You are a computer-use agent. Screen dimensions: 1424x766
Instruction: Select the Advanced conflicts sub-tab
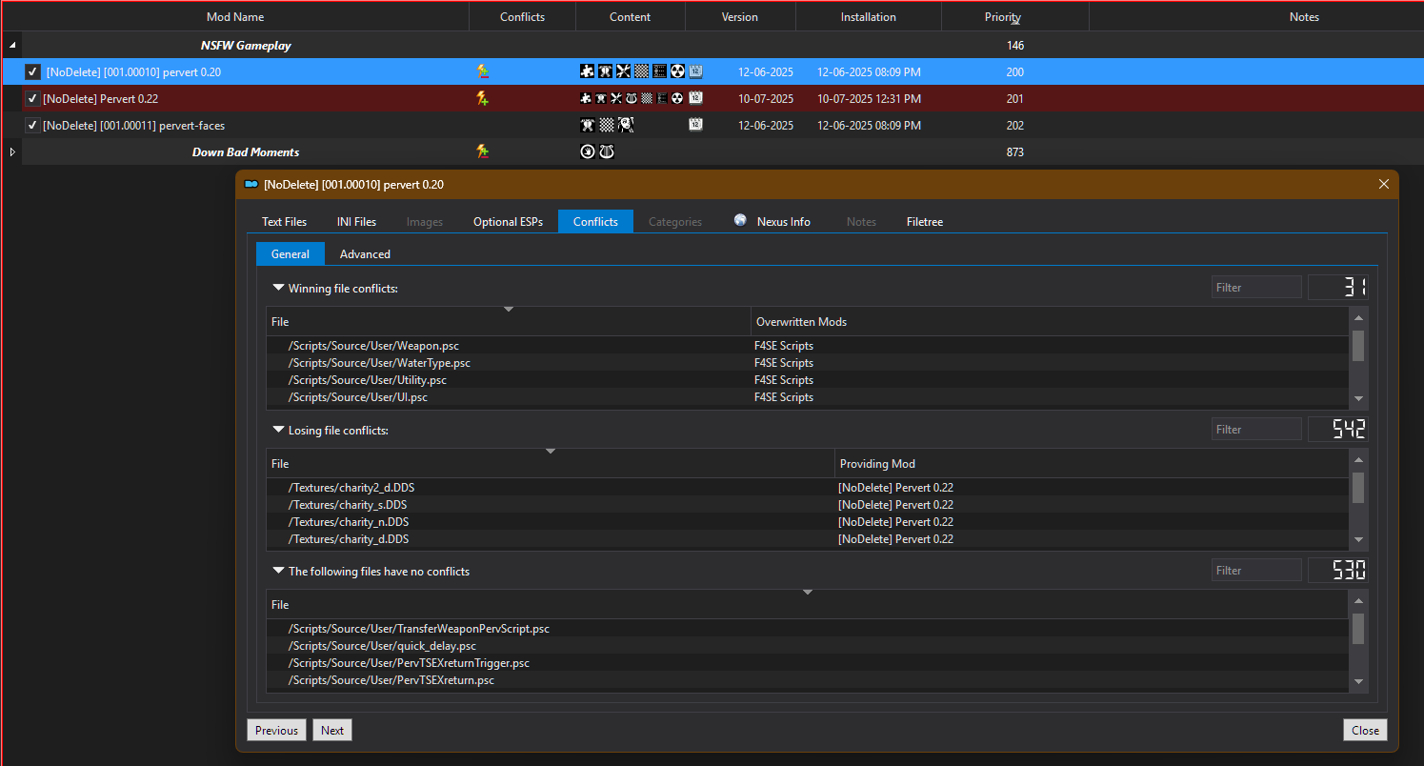click(365, 253)
